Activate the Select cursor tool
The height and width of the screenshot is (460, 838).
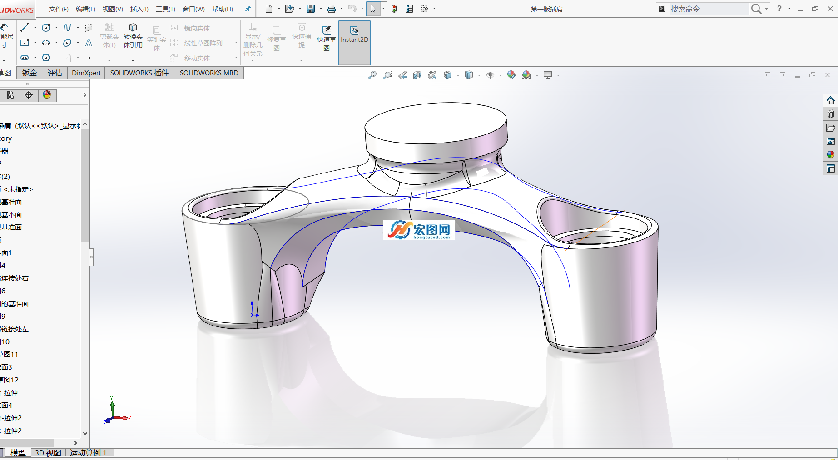click(373, 9)
